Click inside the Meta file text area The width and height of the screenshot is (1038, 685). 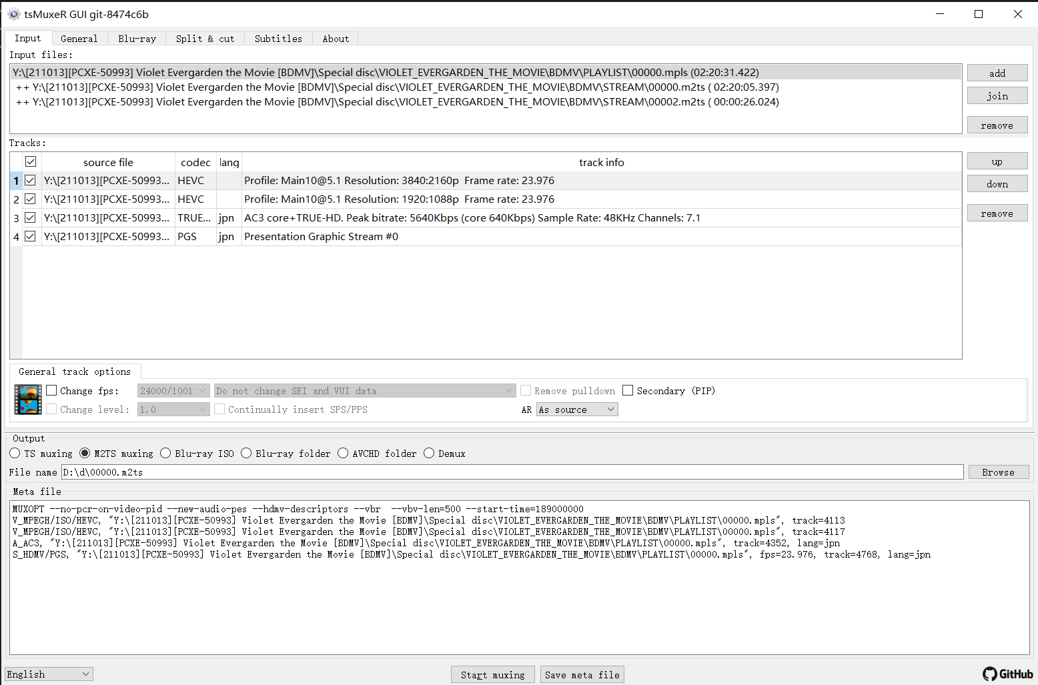click(x=519, y=577)
